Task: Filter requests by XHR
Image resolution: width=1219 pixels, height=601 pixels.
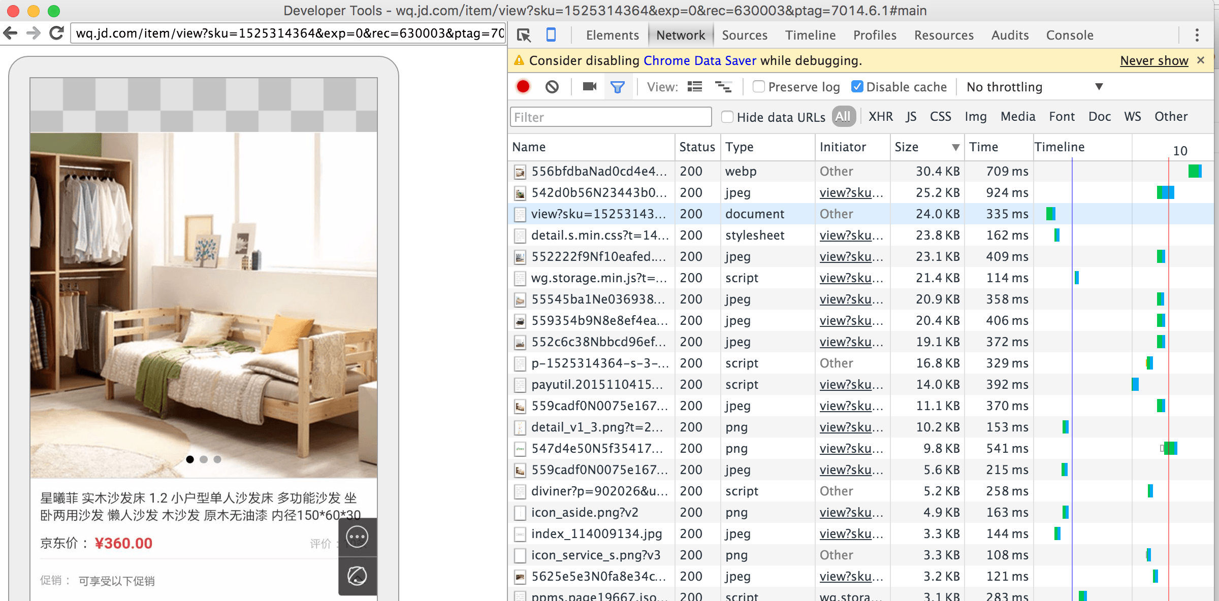Action: coord(880,117)
